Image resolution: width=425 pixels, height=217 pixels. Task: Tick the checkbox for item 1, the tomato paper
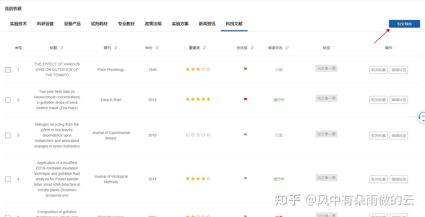[8, 70]
